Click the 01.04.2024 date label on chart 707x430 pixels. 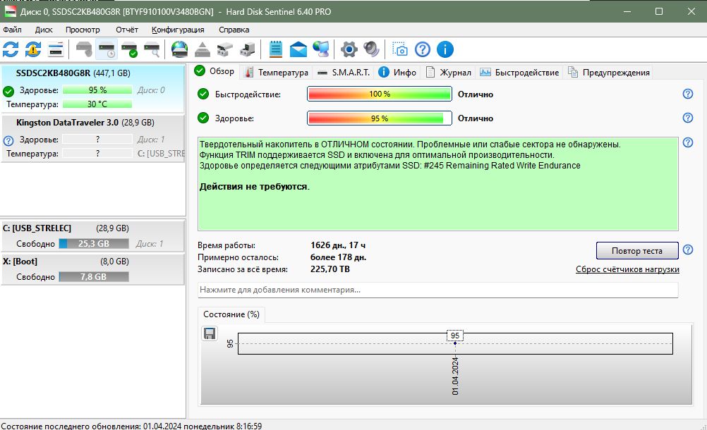(455, 376)
